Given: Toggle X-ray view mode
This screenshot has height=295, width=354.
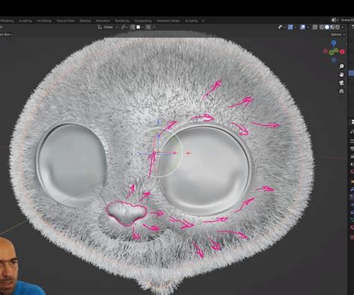Looking at the screenshot, I should coord(314,27).
